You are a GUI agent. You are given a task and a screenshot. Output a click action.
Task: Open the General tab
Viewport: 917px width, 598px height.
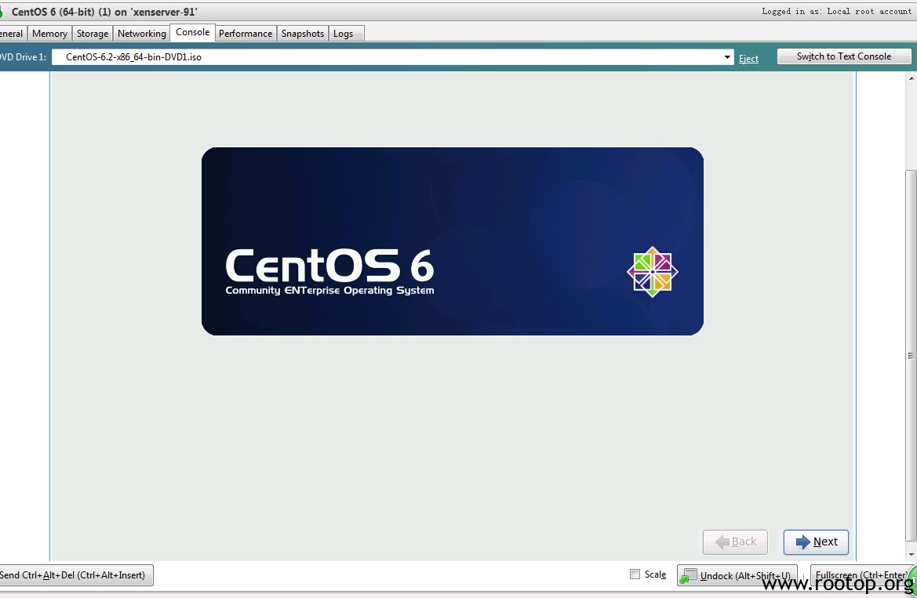click(x=12, y=34)
